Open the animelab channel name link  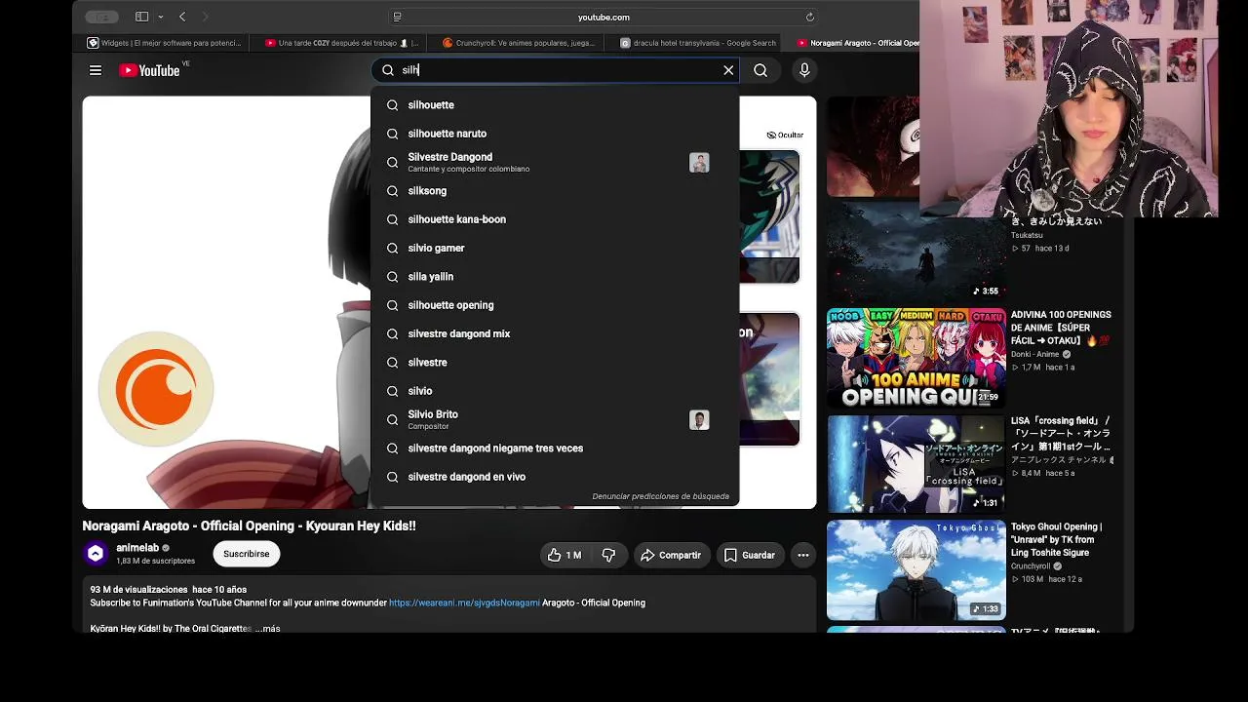coord(137,548)
